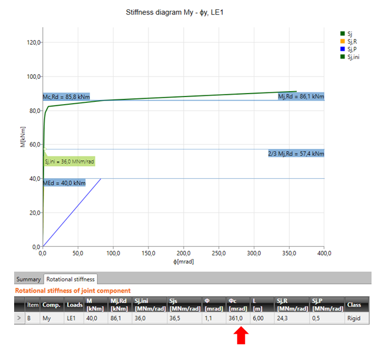Select the '36,0' Sj,ini value cell
Viewport: 378px width, 349px height.
click(150, 318)
